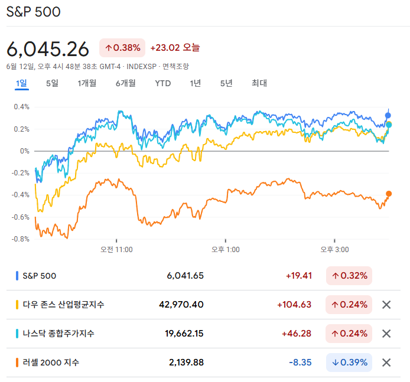Viewport: 410px width, 382px height.
Task: Remove 다우 존스 산업평균지수 comparison with X
Action: click(386, 305)
